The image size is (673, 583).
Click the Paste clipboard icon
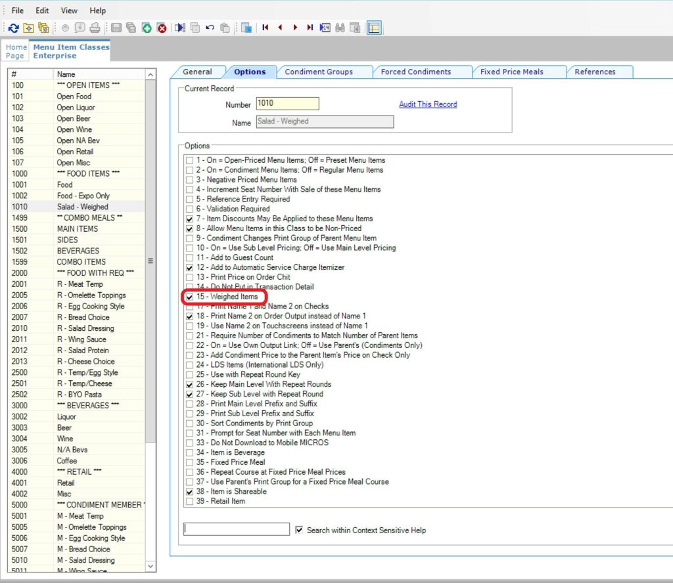[x=225, y=28]
